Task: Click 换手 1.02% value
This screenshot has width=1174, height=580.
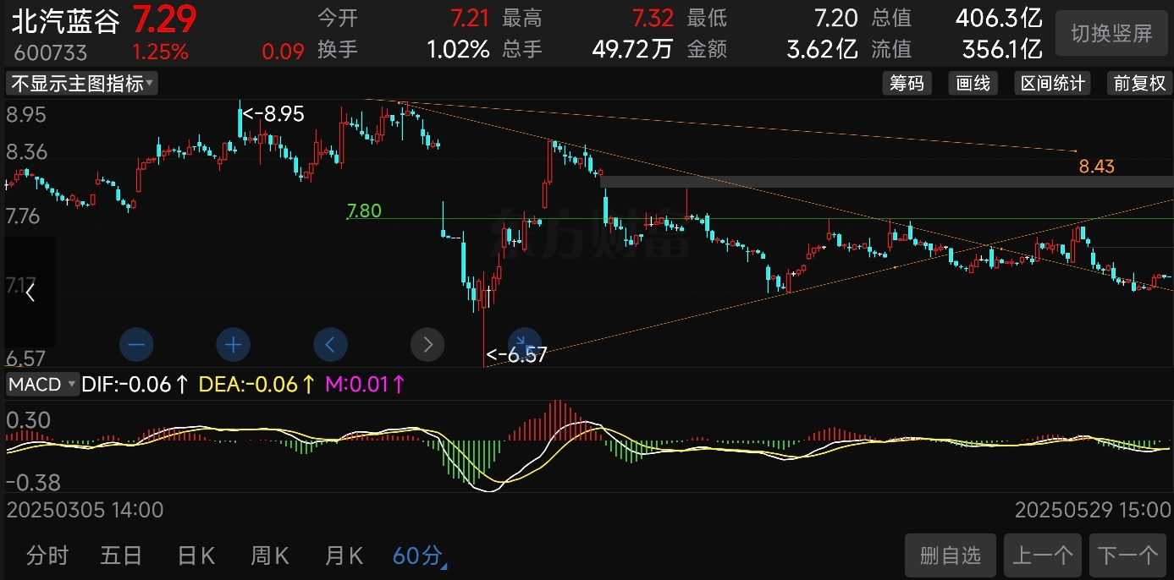Action: [x=458, y=49]
